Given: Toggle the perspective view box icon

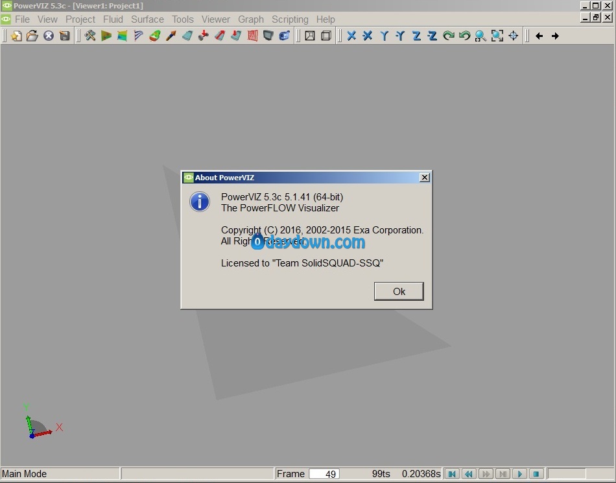Looking at the screenshot, I should coord(310,36).
